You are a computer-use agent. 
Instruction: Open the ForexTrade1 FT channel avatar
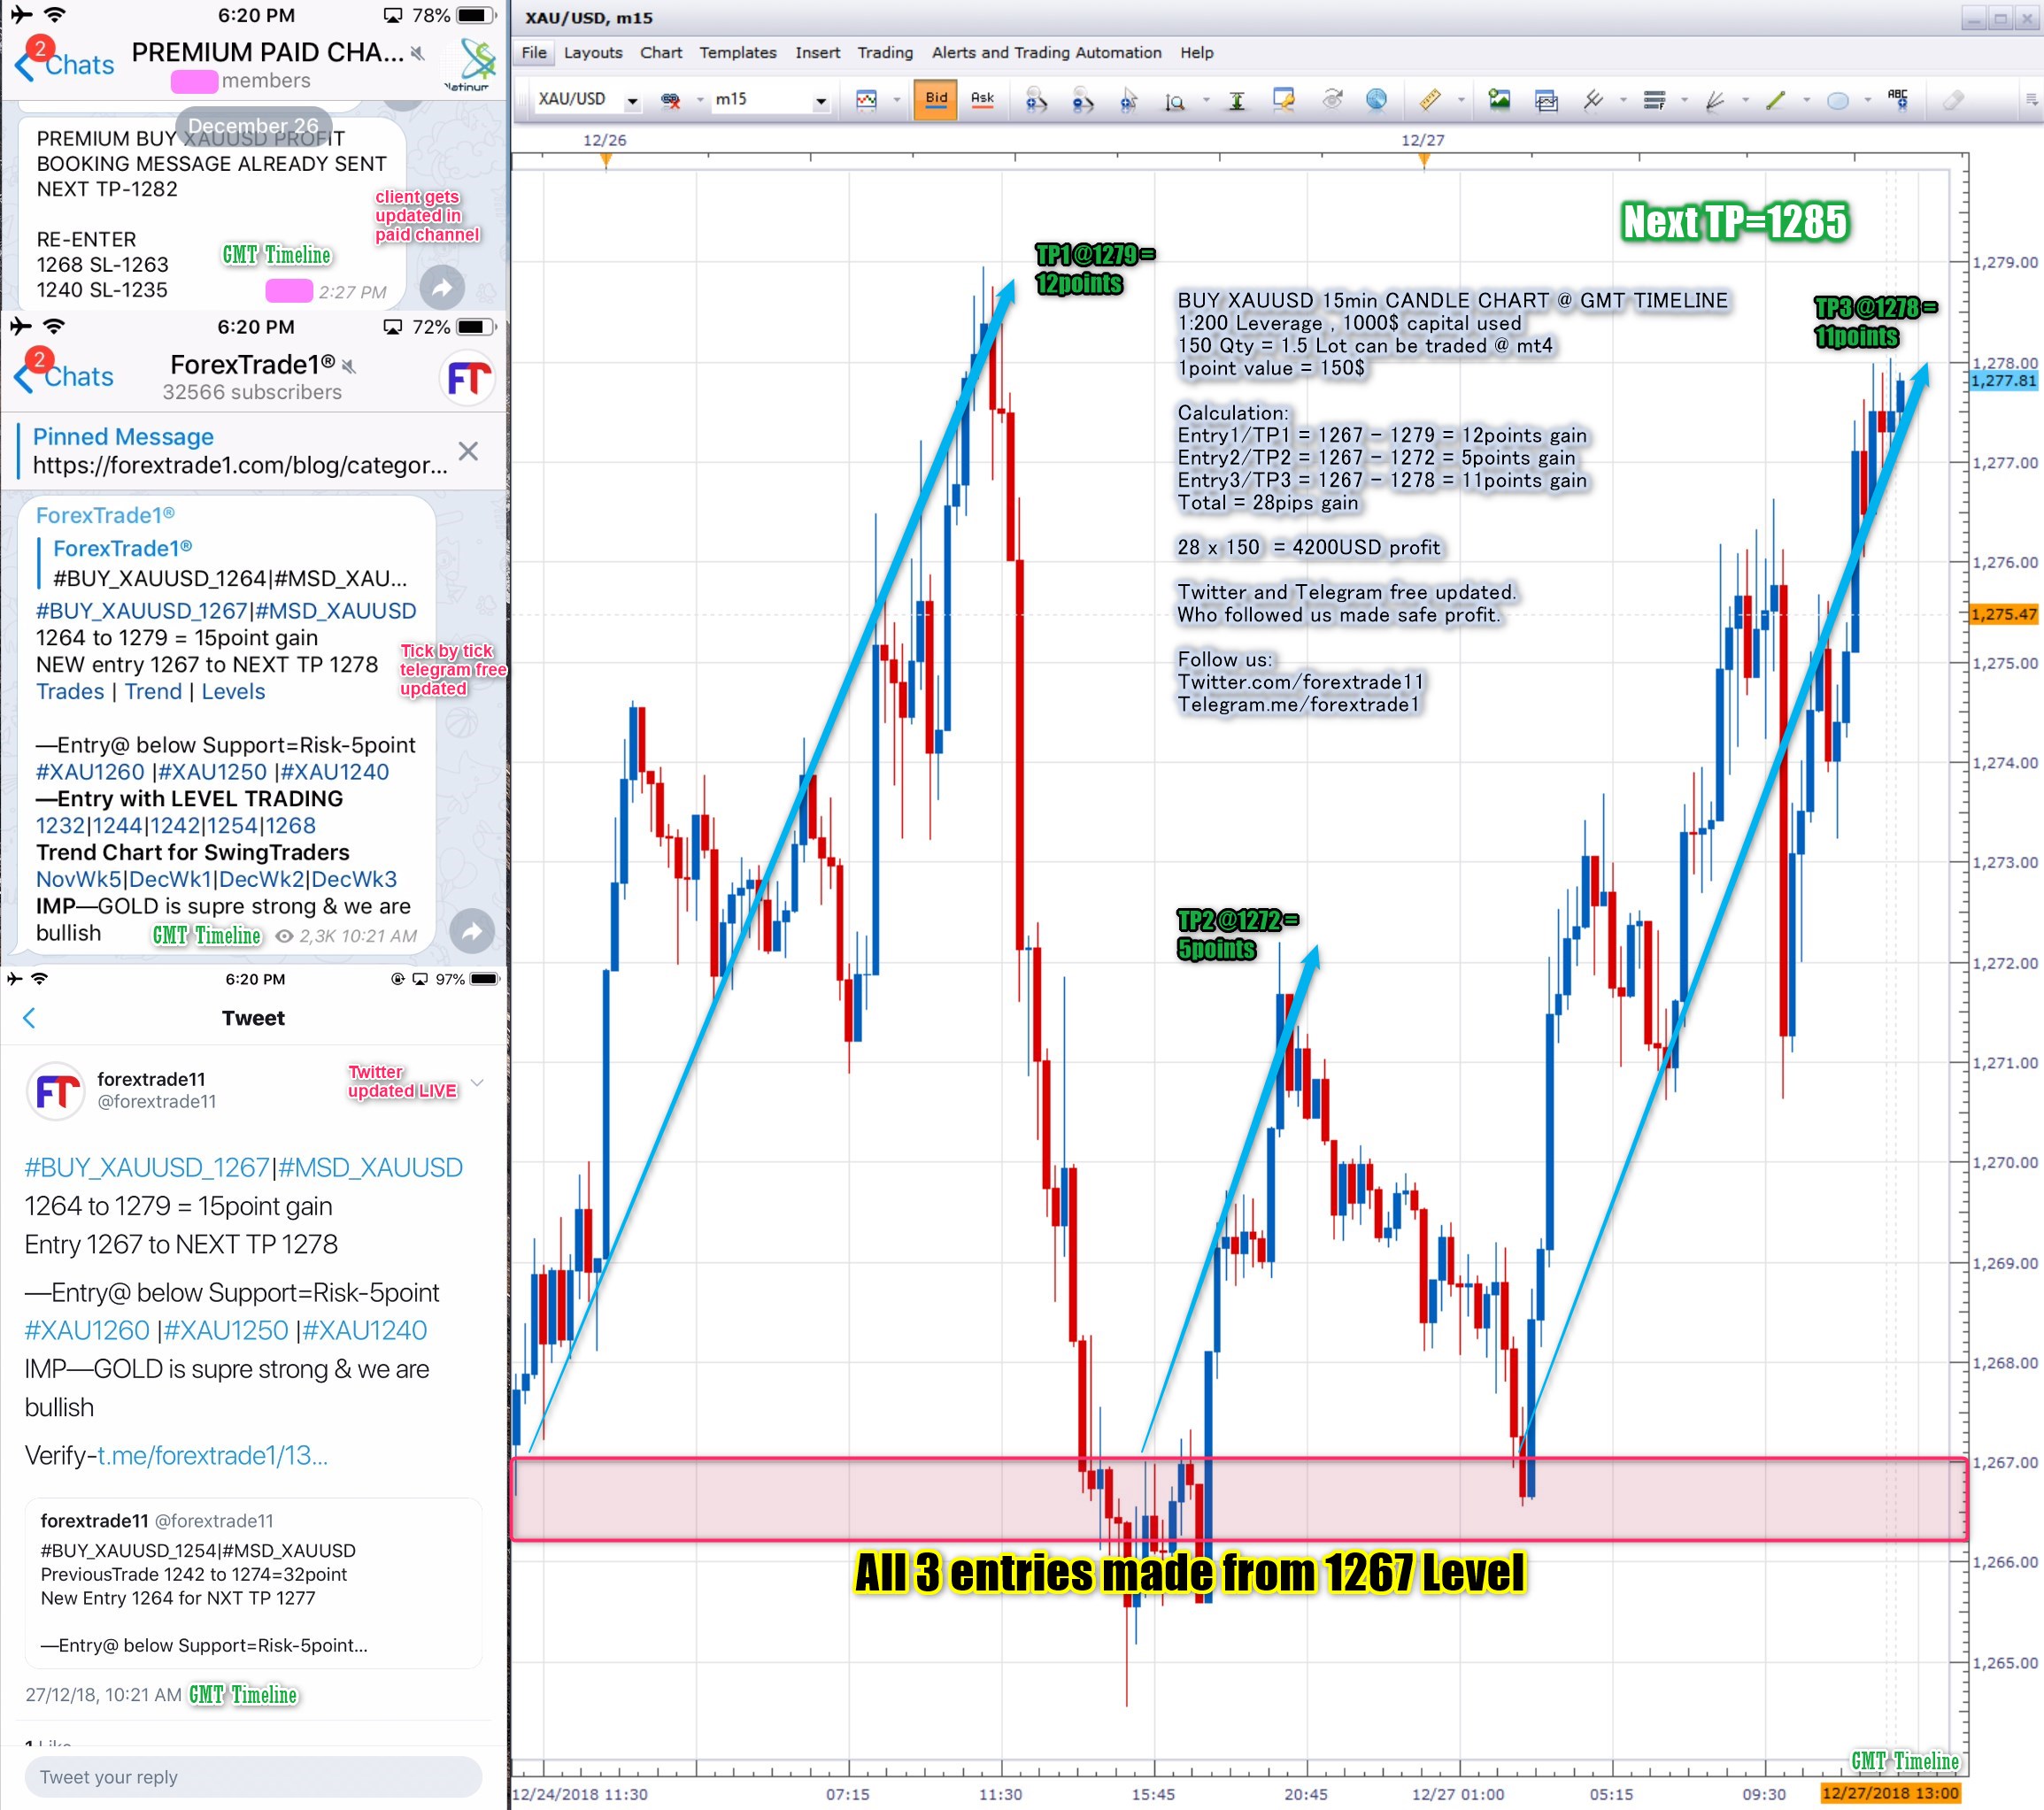[x=468, y=378]
